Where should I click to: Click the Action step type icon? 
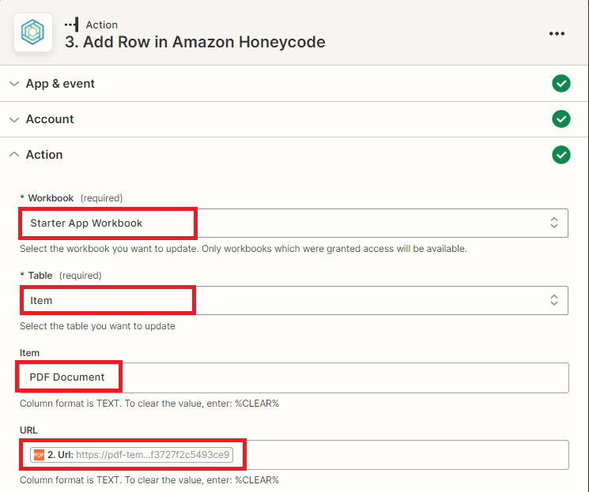coord(72,24)
